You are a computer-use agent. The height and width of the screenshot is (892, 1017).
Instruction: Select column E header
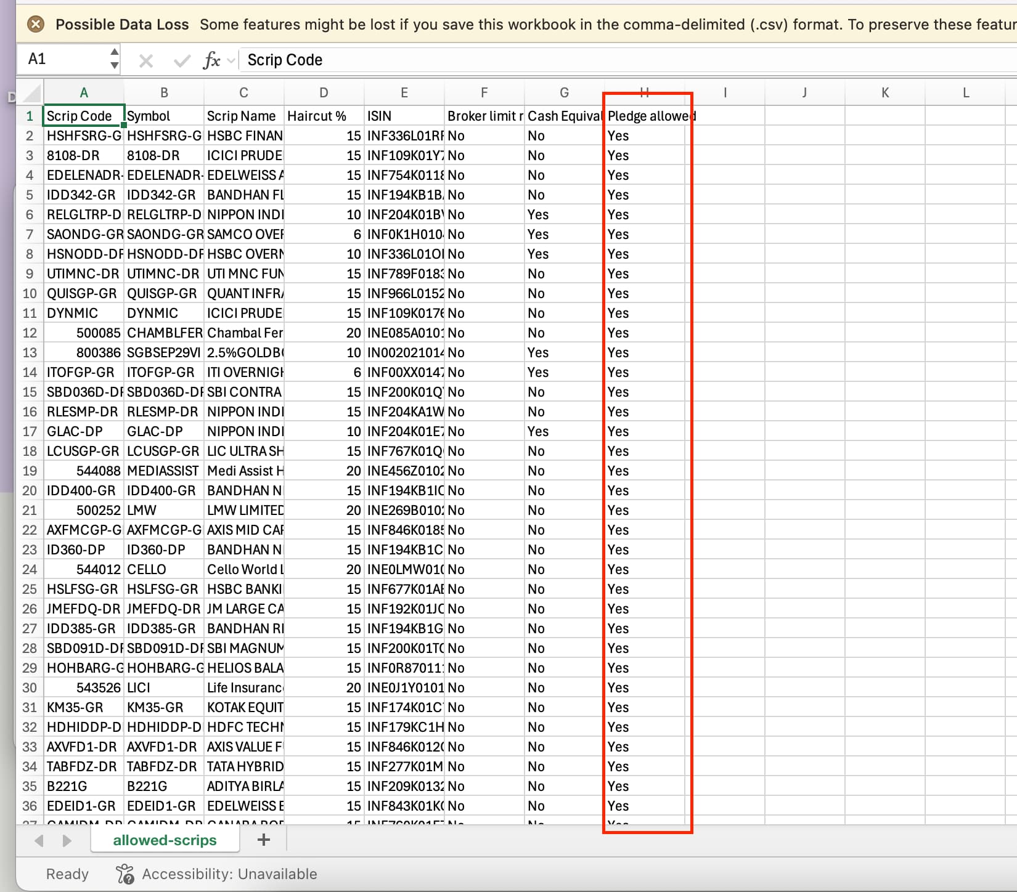[x=404, y=93]
